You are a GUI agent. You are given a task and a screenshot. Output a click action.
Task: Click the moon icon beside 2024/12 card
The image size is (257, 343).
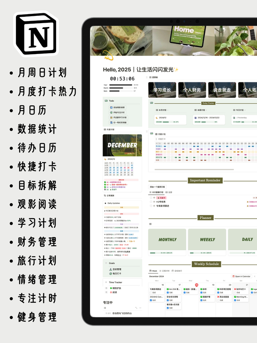coord(157,117)
